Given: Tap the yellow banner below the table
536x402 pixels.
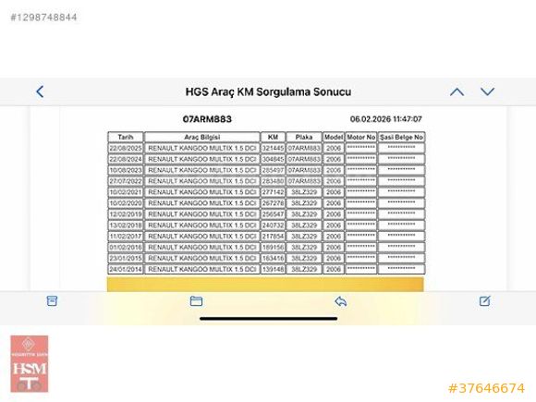Looking at the screenshot, I should coord(265,285).
